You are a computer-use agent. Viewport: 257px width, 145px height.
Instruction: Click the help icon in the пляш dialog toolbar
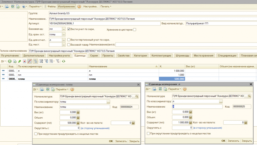point(72,89)
